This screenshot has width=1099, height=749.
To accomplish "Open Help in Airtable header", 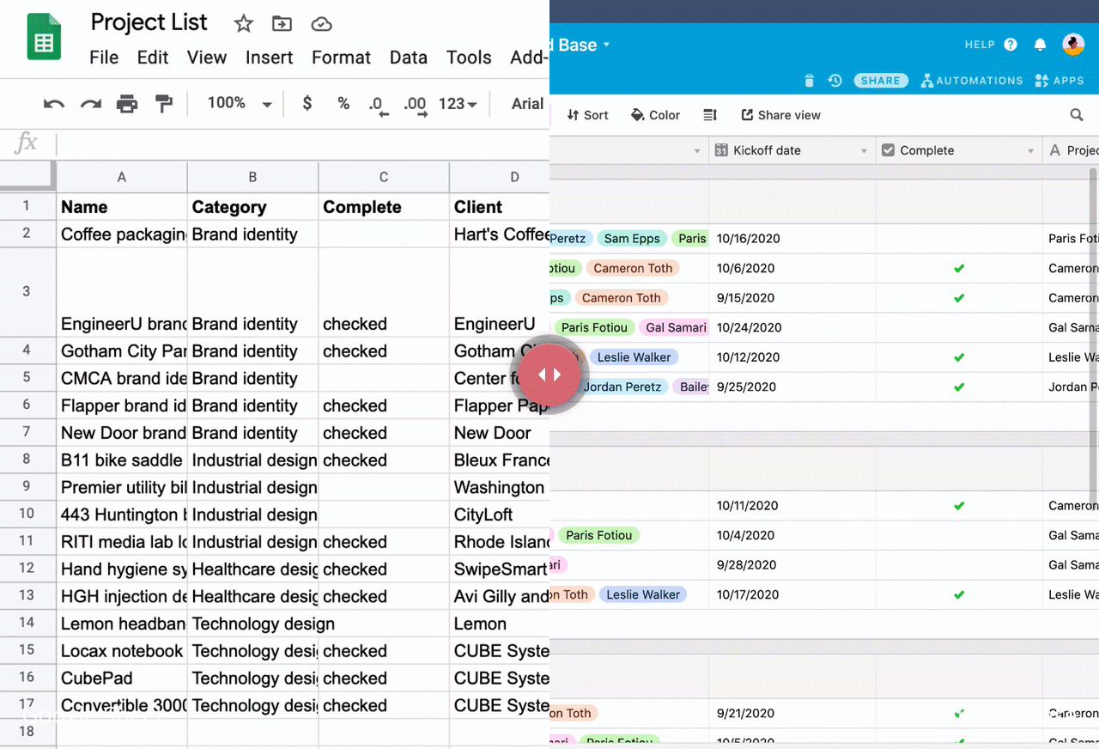I will [991, 45].
